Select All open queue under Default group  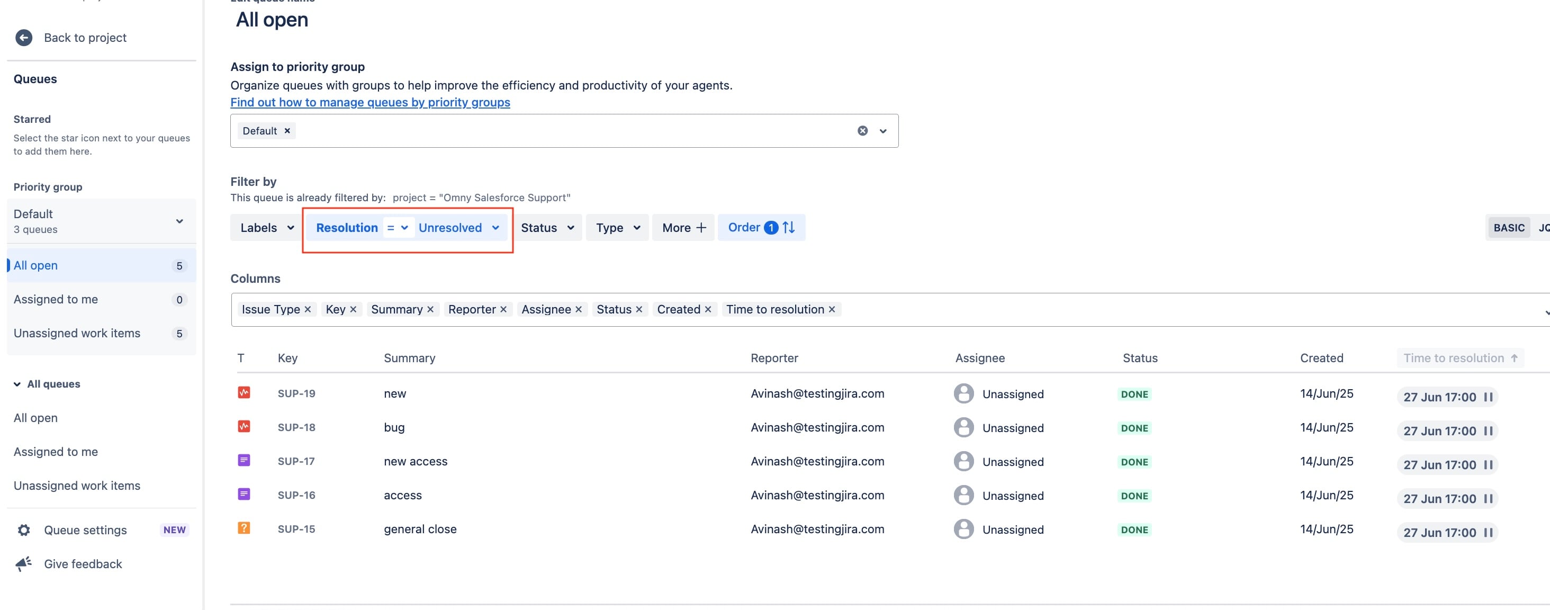(101, 265)
